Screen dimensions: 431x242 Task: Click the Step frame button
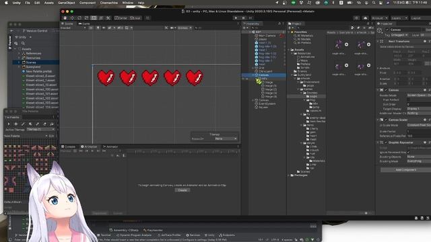[x=251, y=18]
